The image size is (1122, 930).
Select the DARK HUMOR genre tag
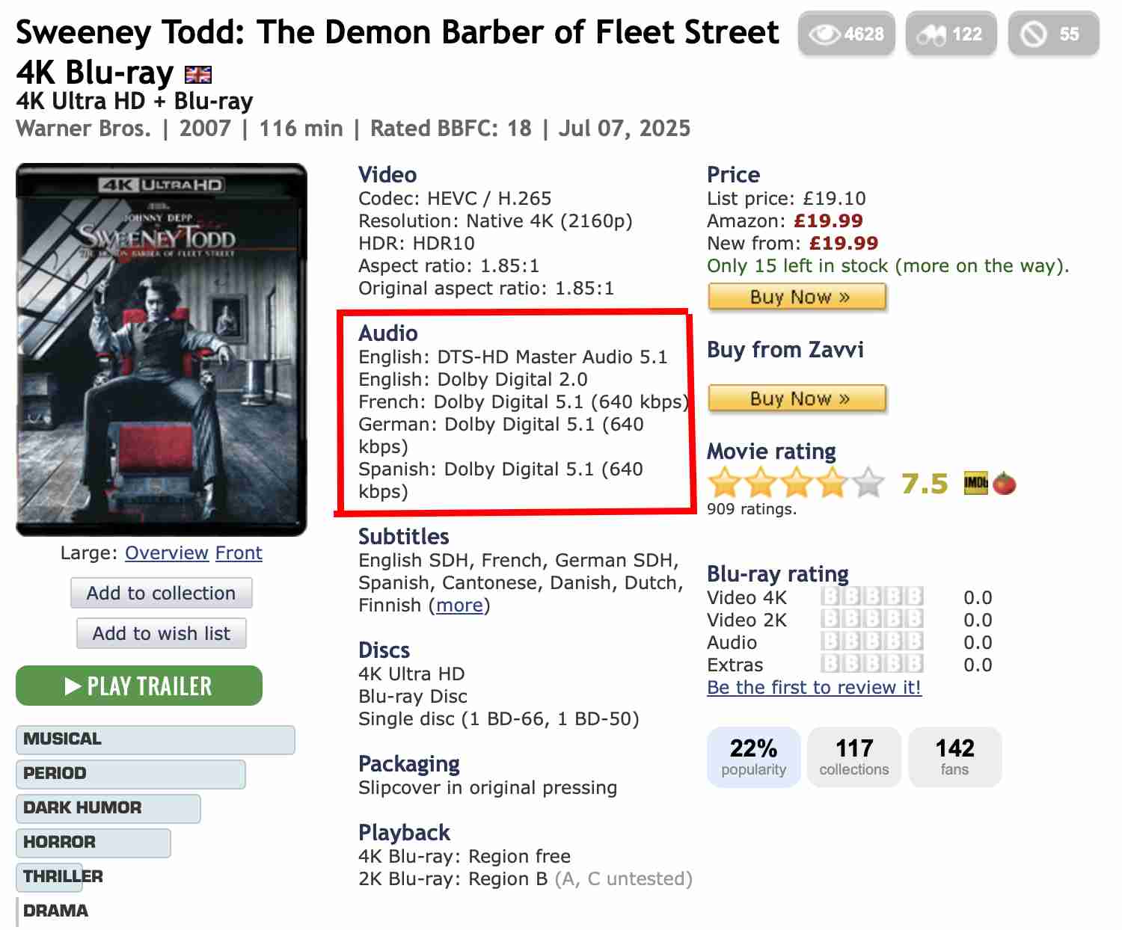coord(108,808)
